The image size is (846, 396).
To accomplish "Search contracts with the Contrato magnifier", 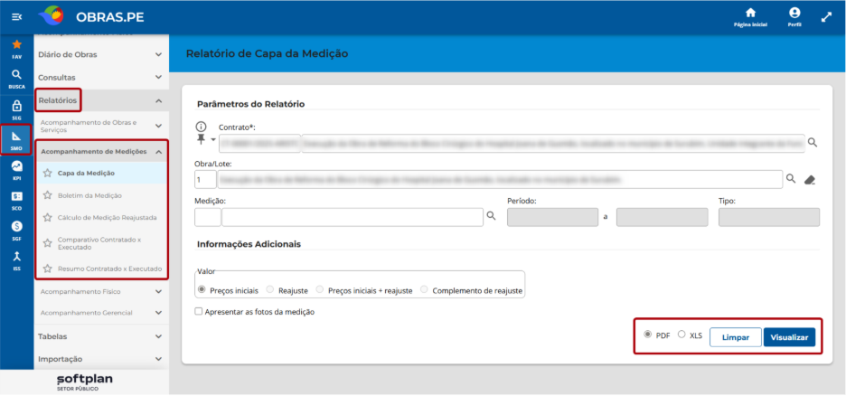I will 812,143.
